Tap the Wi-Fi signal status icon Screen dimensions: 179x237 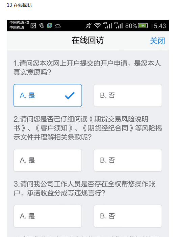(x=98, y=26)
